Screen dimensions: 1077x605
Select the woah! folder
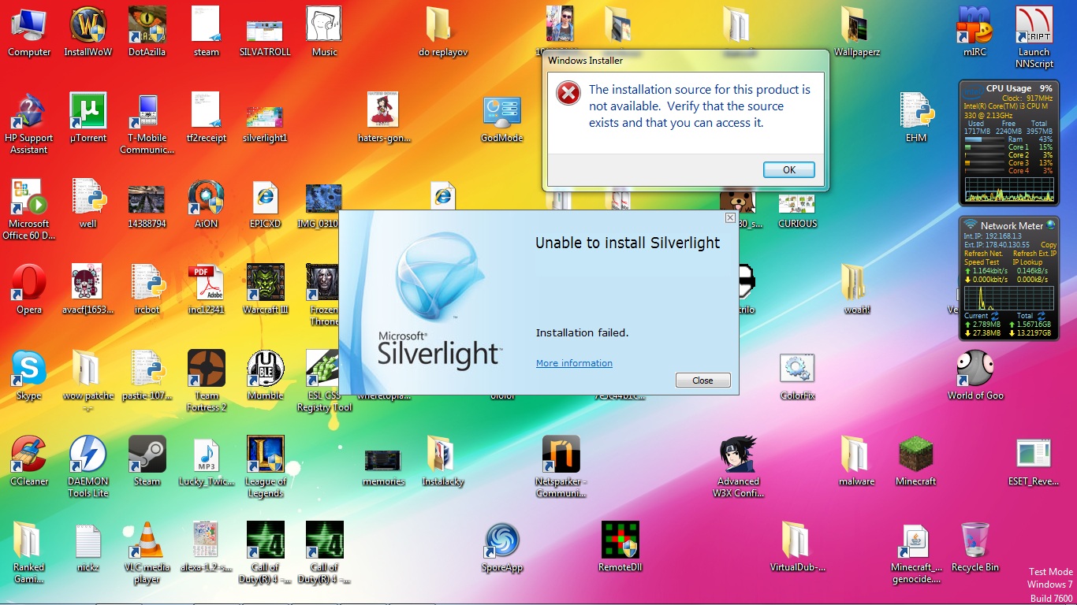[857, 289]
